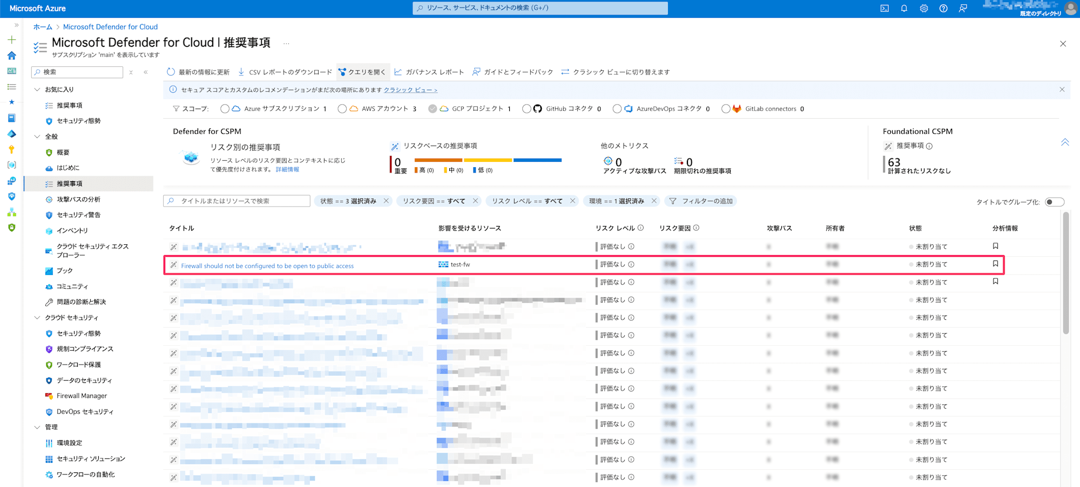Click クエリを開く toolbar button
The image size is (1080, 487).
pyautogui.click(x=362, y=72)
